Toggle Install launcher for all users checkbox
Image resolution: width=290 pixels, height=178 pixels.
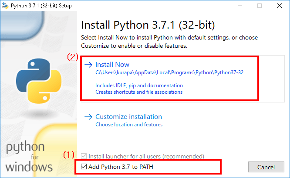tap(84, 156)
